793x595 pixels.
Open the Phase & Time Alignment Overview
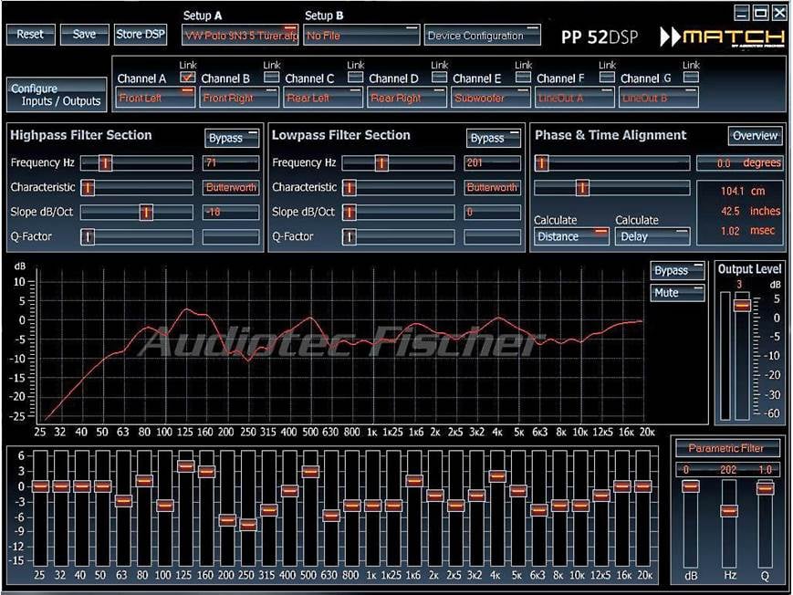point(754,135)
